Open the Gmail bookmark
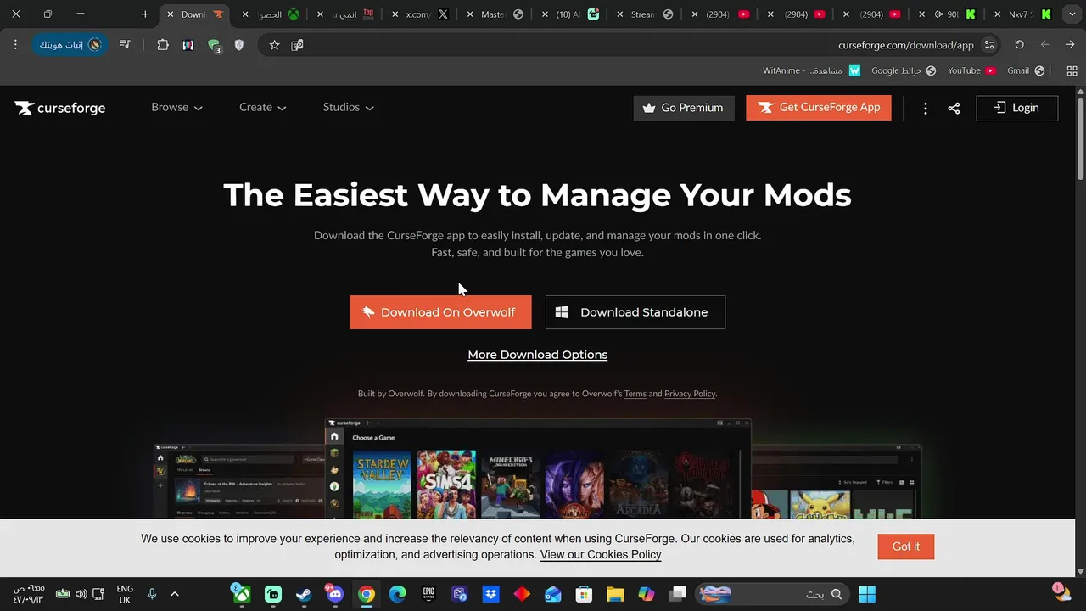This screenshot has width=1086, height=611. click(1026, 70)
